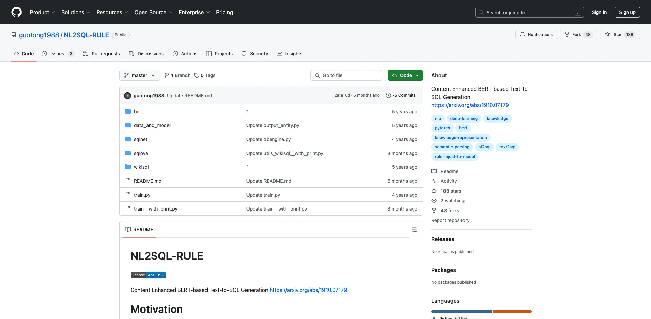Focus the Search or jump to field
The width and height of the screenshot is (651, 319).
pyautogui.click(x=530, y=12)
